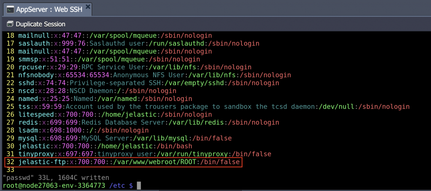Click the named entry on line 24
Viewport: 431px width, 191px height.
[99, 98]
